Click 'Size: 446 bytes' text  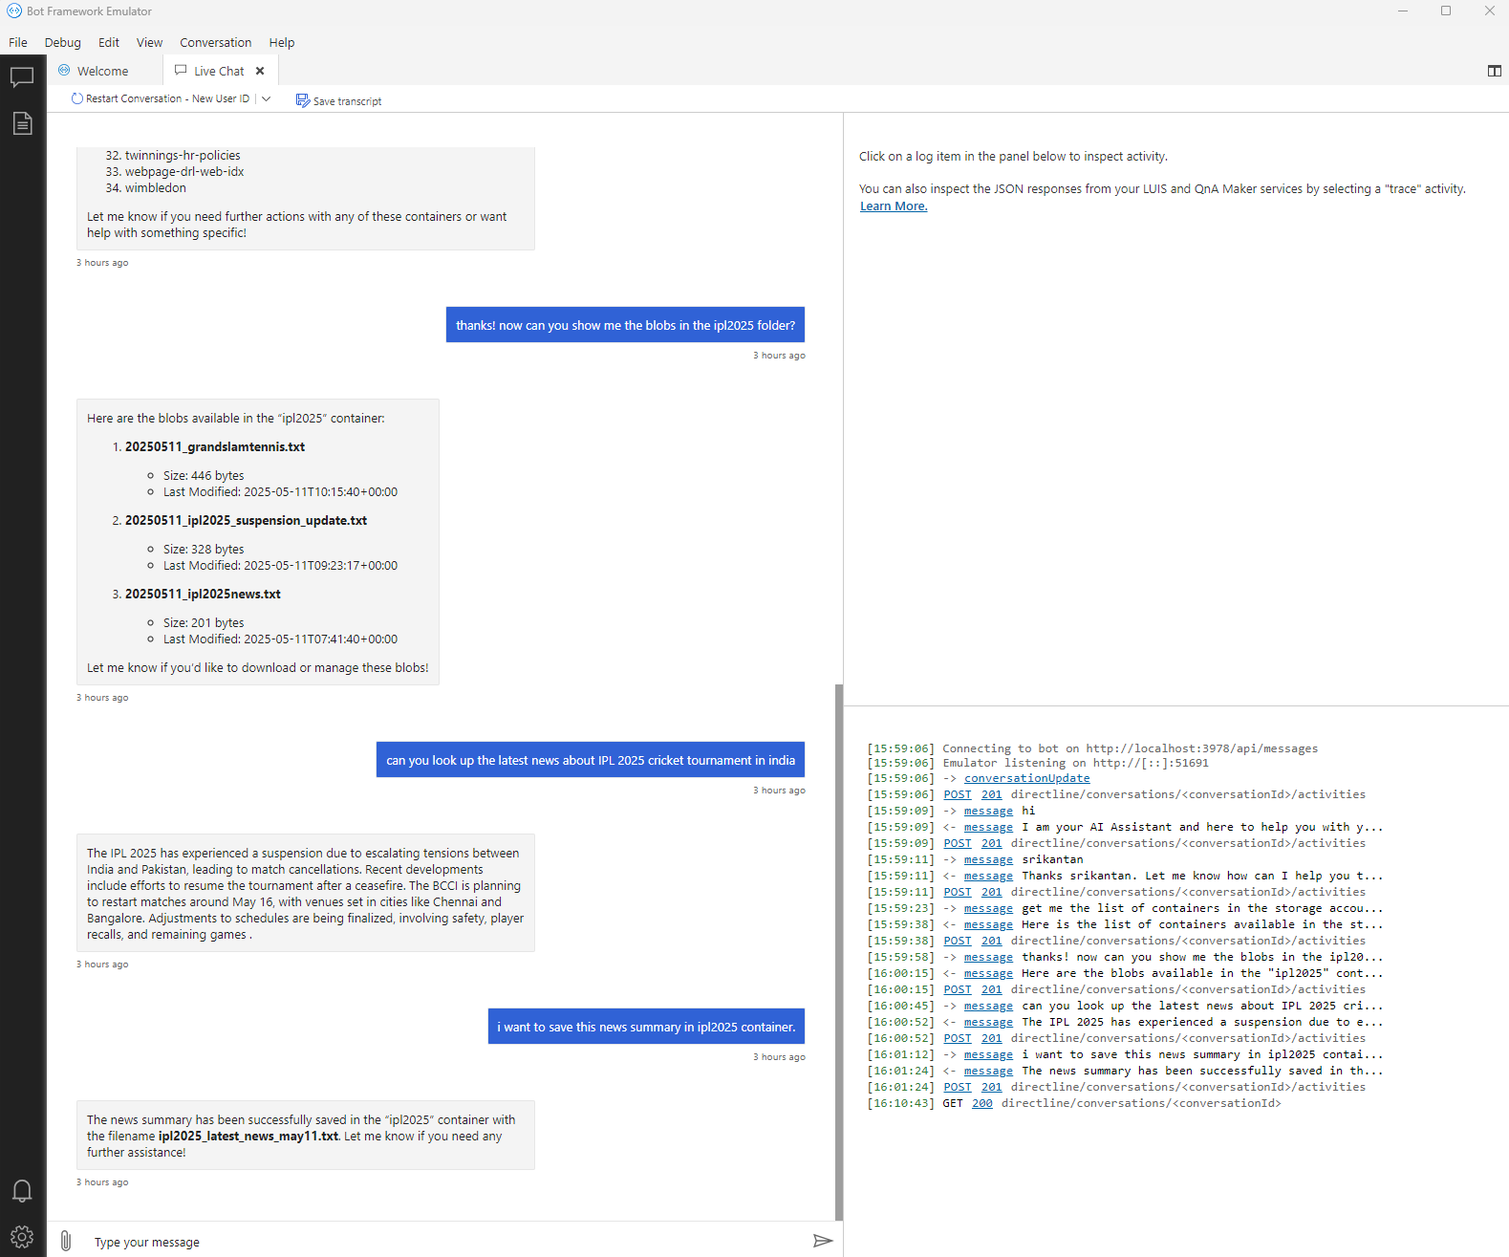204,475
